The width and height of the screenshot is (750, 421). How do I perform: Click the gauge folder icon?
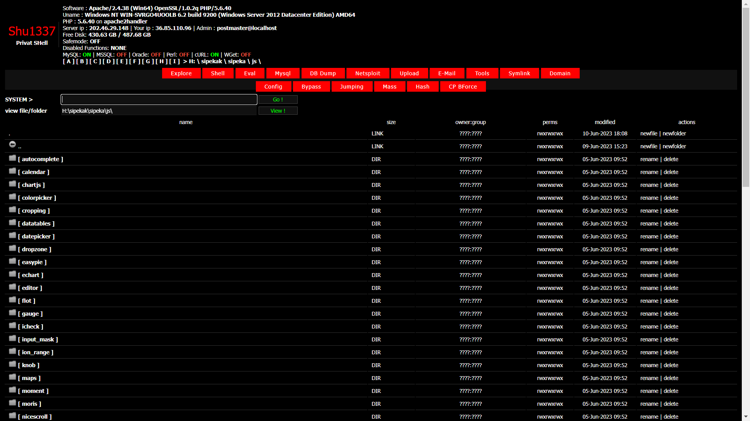click(x=12, y=313)
